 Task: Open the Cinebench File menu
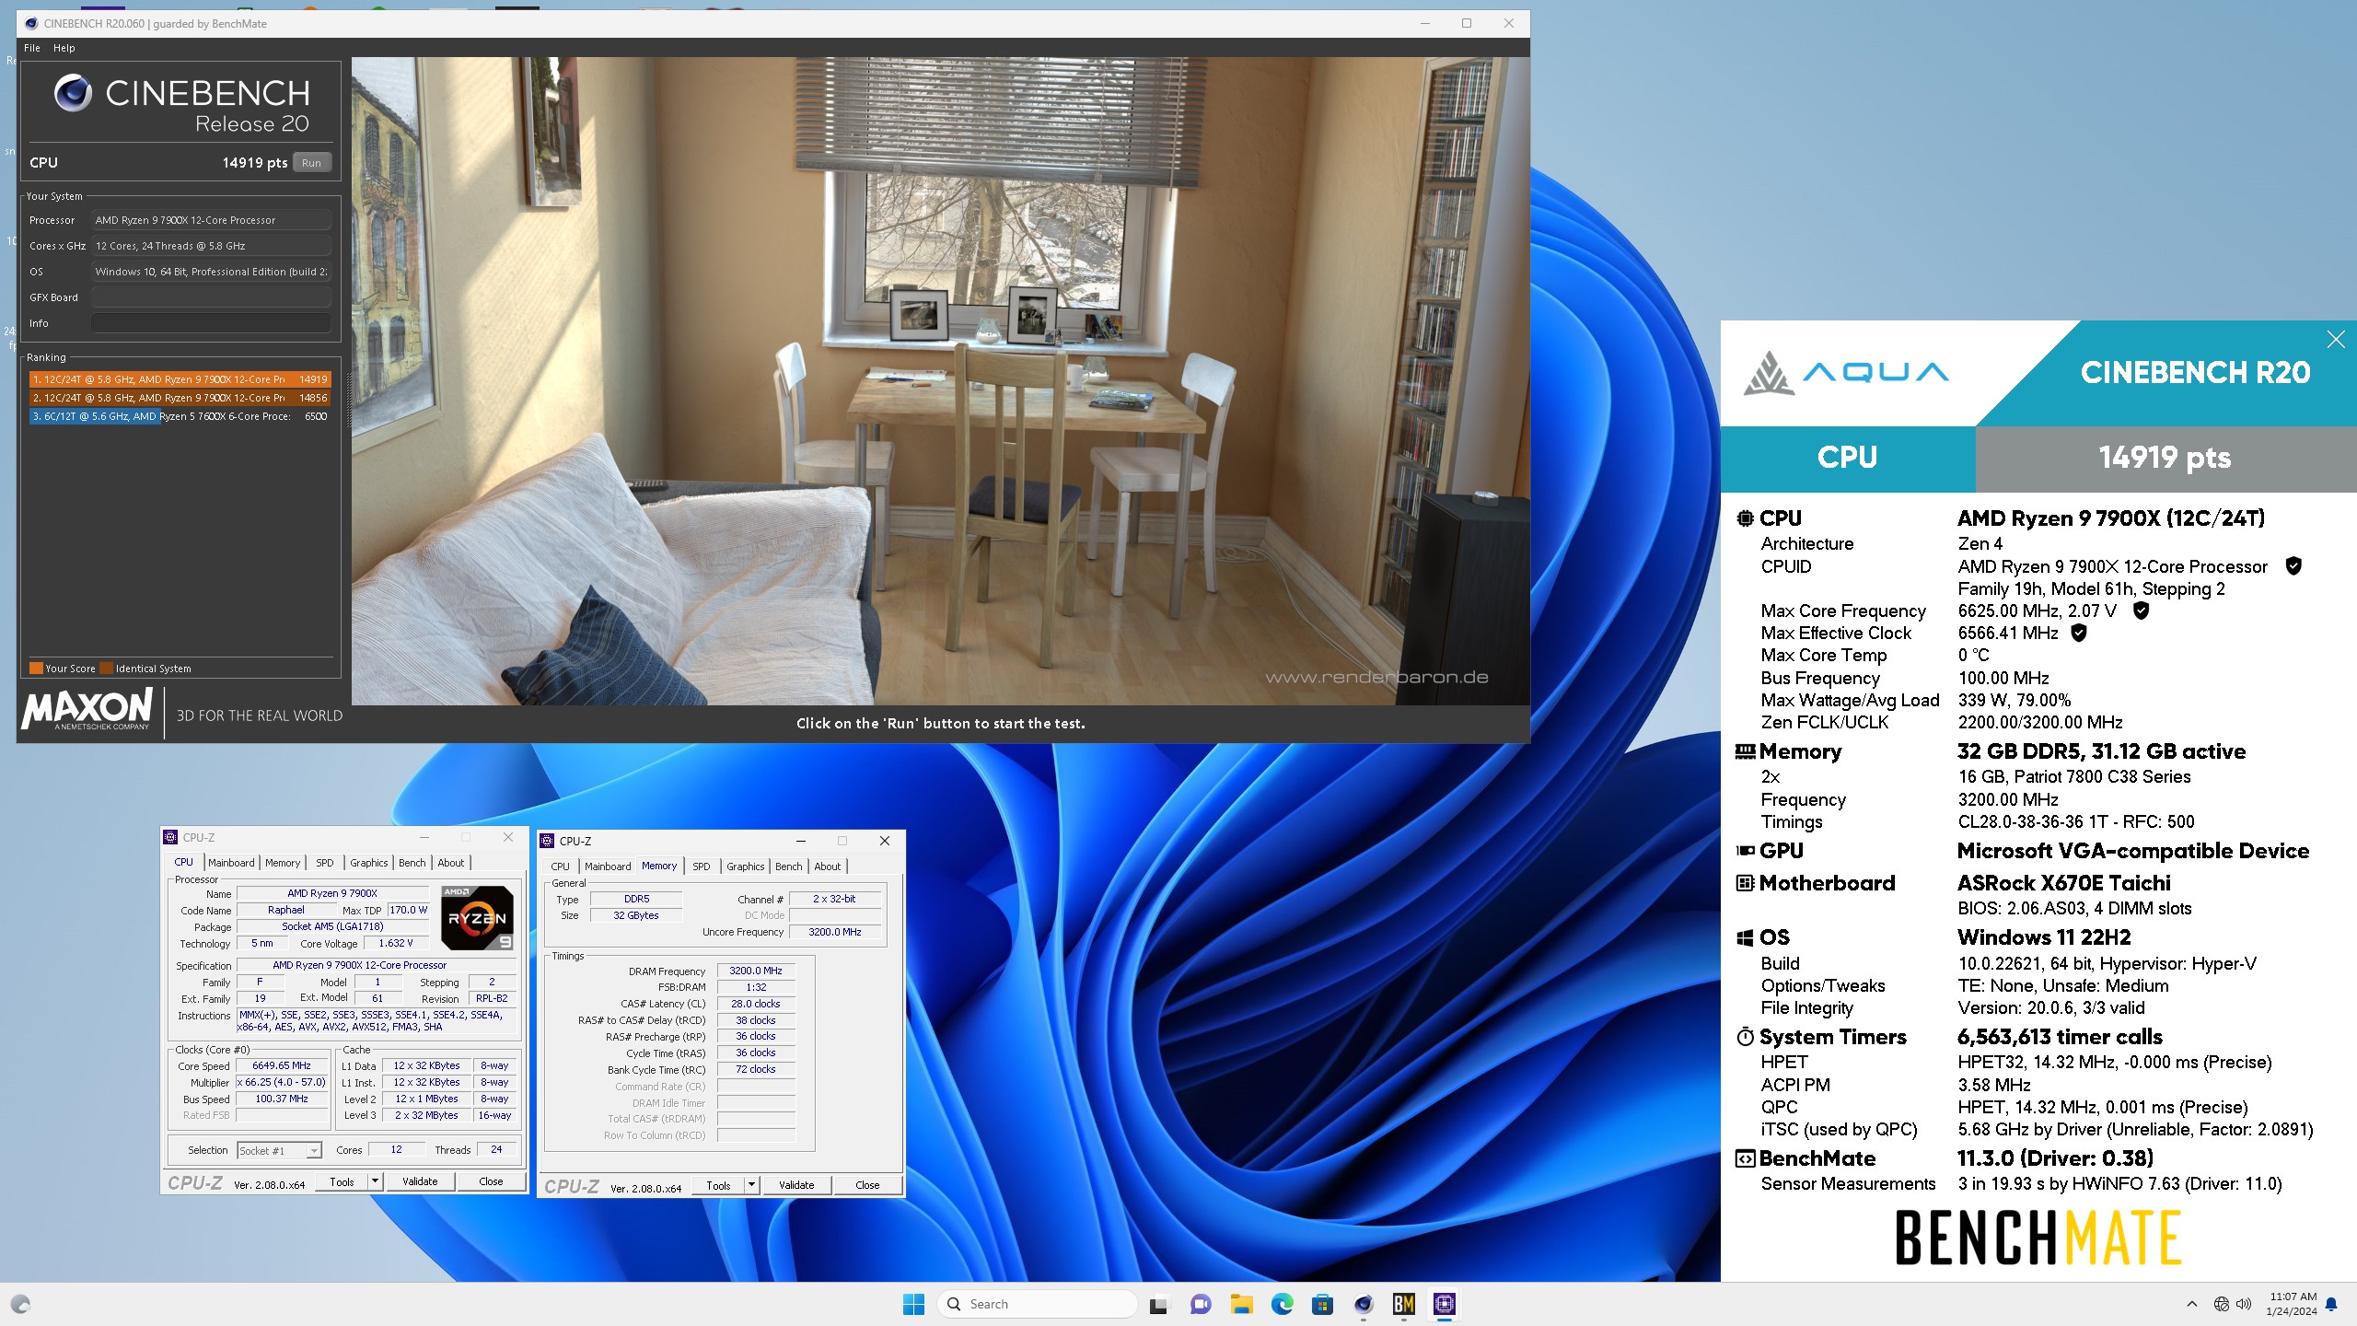pos(32,48)
